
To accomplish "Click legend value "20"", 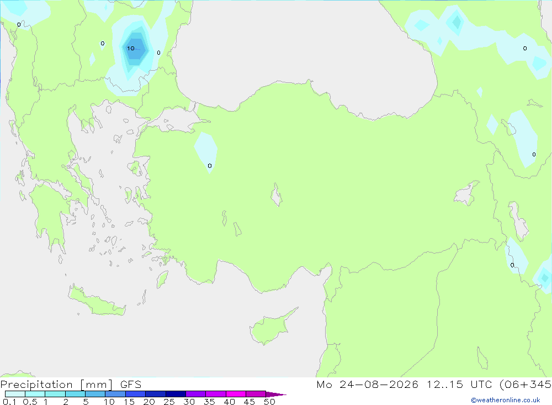I will 149,402.
